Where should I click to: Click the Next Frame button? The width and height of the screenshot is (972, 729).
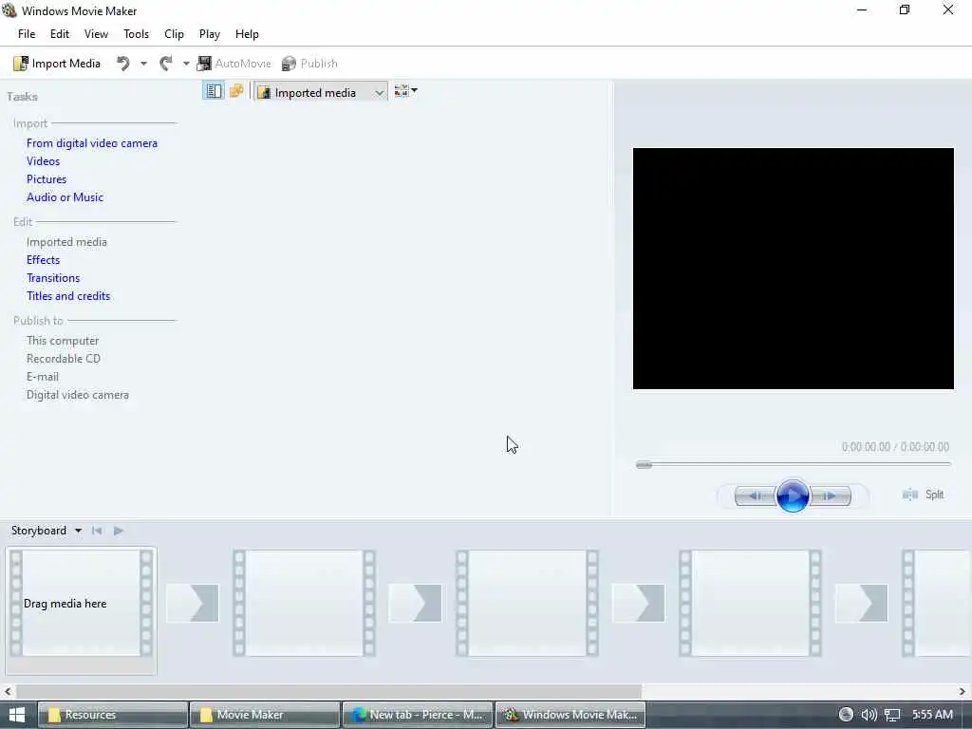(x=830, y=495)
